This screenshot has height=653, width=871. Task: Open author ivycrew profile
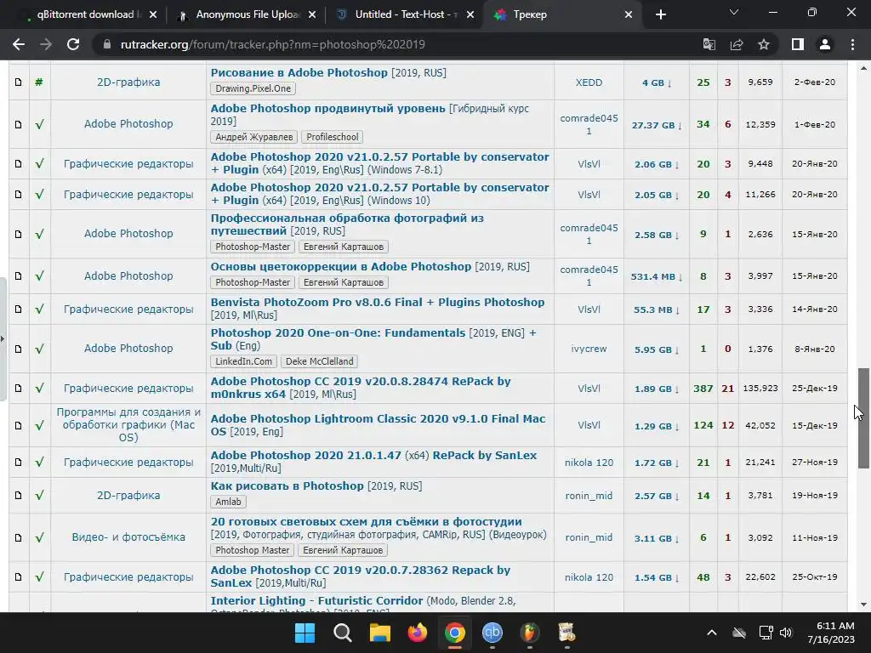[x=589, y=349]
